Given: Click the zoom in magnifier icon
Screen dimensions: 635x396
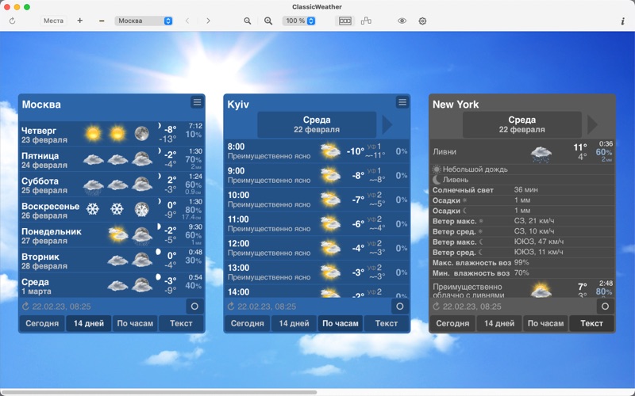Looking at the screenshot, I should pos(268,21).
